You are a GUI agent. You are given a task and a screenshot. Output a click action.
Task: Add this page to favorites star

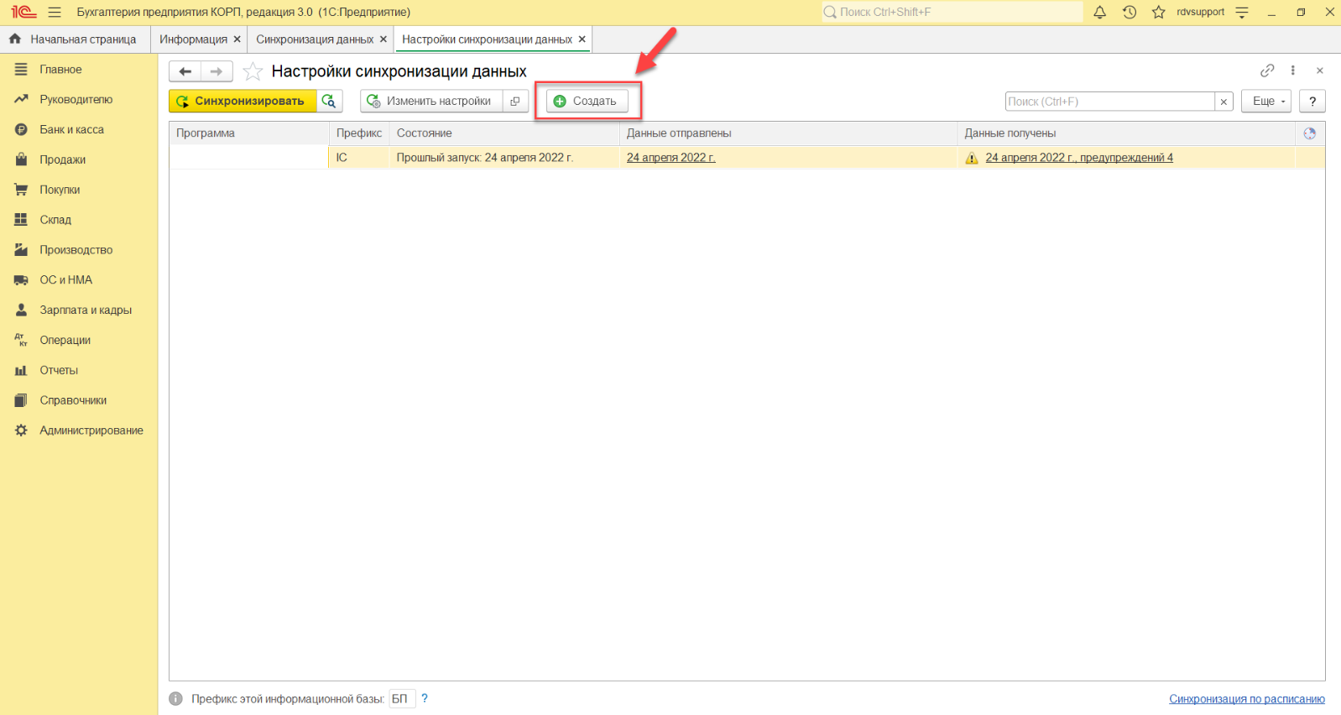[x=253, y=72]
